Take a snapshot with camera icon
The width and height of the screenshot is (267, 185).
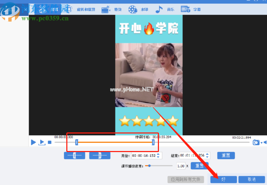pyautogui.click(x=256, y=142)
